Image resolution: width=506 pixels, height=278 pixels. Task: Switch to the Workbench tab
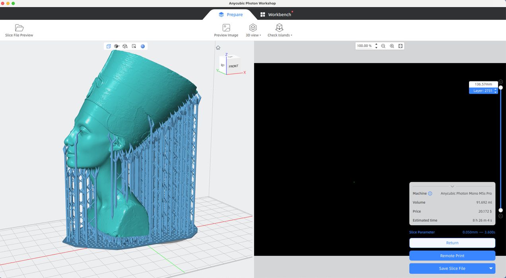pos(276,15)
